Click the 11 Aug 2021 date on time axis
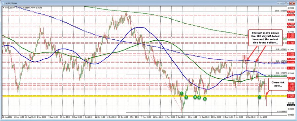297x121 pixels. click(7, 117)
